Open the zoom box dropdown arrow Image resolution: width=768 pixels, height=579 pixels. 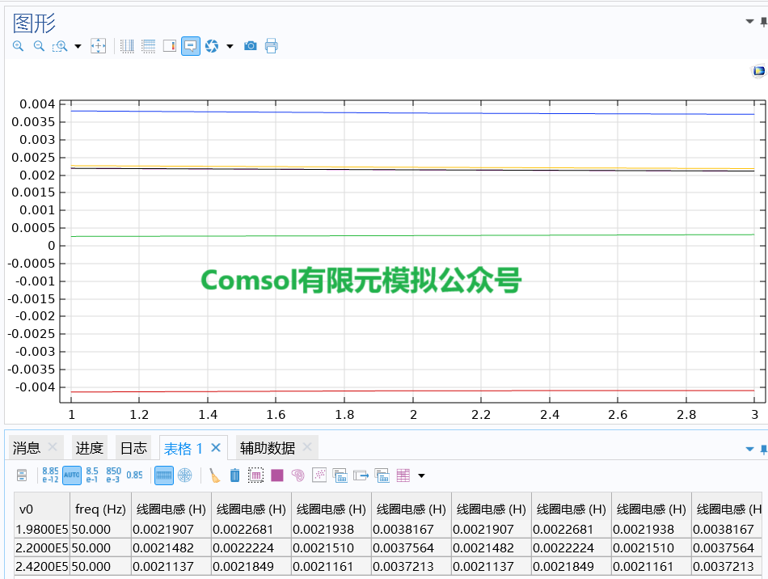78,47
